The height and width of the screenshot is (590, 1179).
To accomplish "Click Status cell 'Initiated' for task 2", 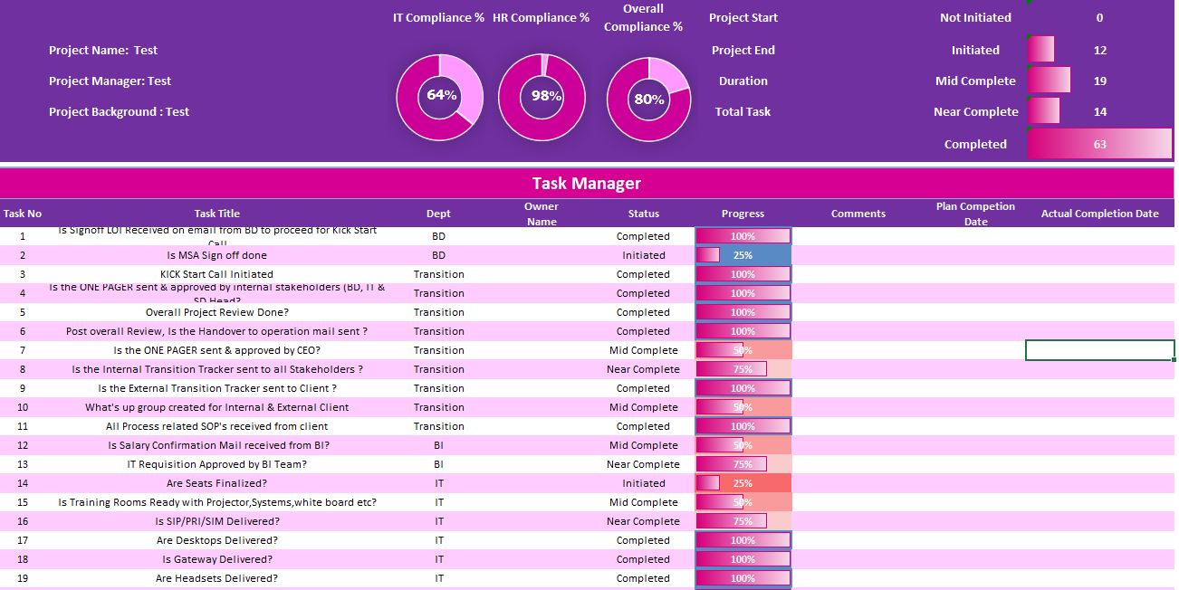I will [x=644, y=255].
